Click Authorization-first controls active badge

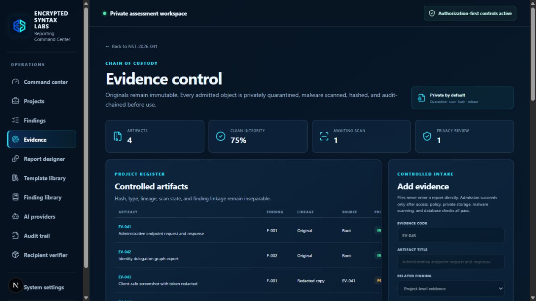pyautogui.click(x=470, y=13)
